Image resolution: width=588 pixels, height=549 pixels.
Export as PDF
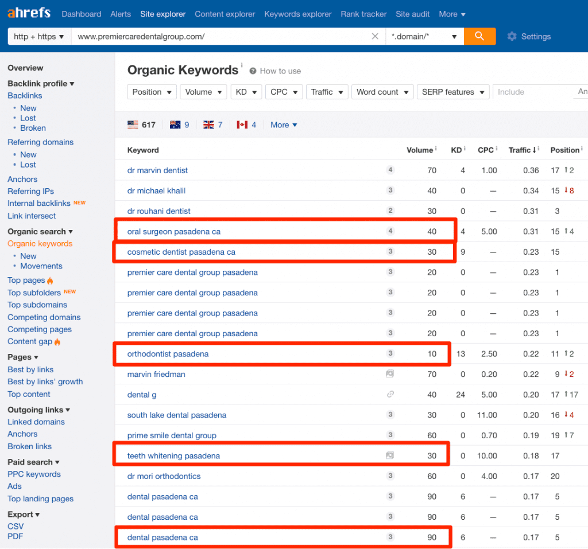[x=15, y=536]
